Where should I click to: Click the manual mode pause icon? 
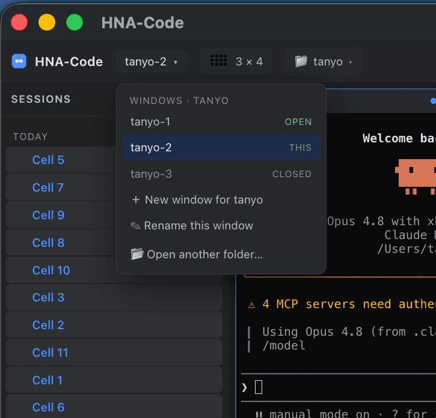coord(259,414)
